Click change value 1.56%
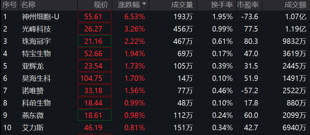Screen dimensions: 310x135 135,90
